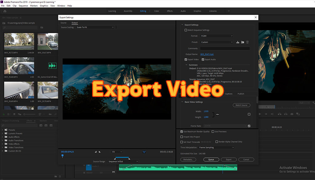315x180 pixels.
Task: Expand the Lumetri Presets folder
Action: tap(2, 134)
